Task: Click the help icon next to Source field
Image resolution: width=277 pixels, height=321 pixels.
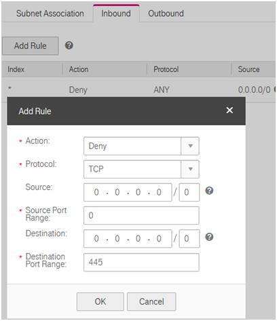Action: (209, 191)
